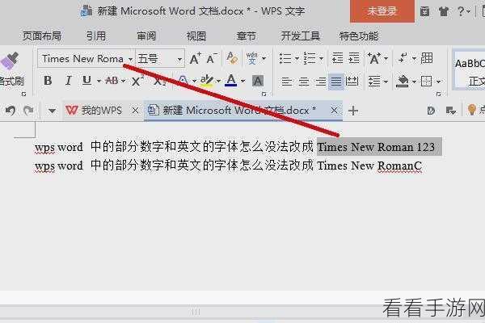This screenshot has height=323, width=485.
Task: Clear formatting with eraser icon
Action: click(232, 58)
